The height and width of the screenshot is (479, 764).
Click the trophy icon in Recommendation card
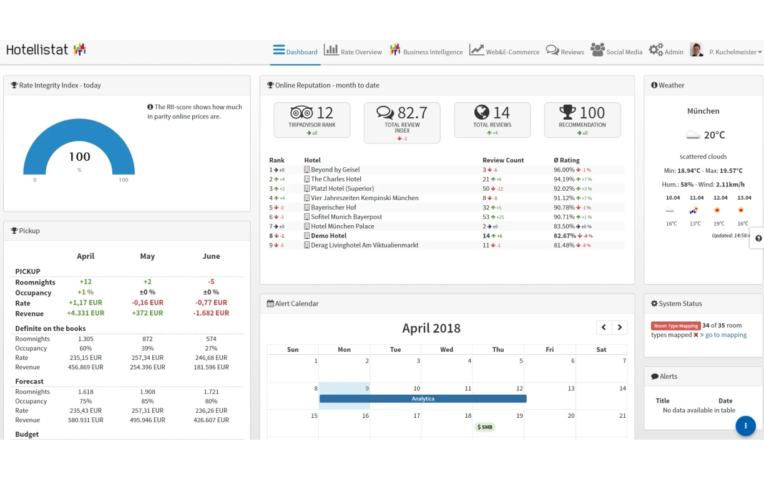pos(567,112)
